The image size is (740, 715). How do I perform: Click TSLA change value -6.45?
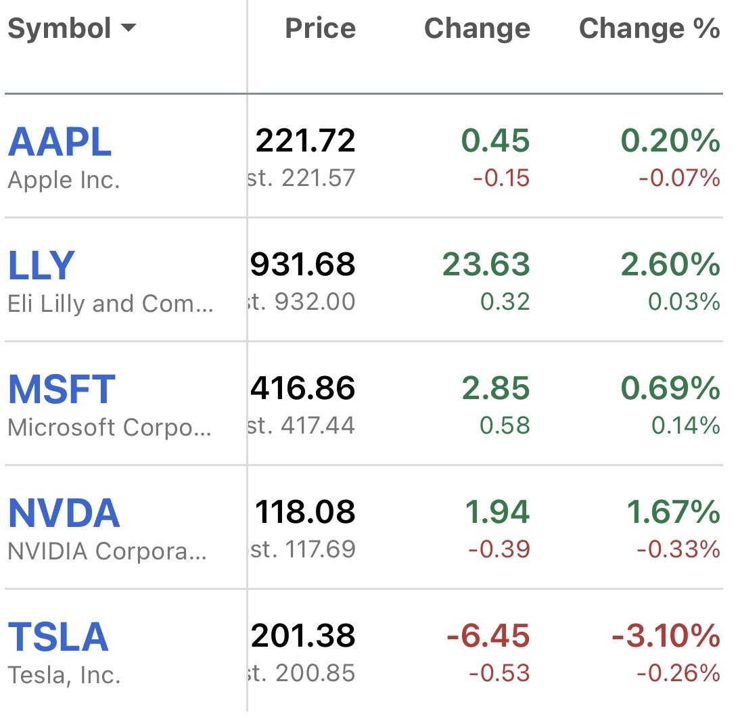click(488, 636)
